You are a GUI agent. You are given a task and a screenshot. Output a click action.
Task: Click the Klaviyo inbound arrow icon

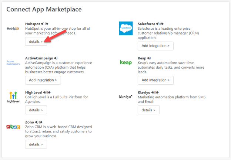(153, 92)
